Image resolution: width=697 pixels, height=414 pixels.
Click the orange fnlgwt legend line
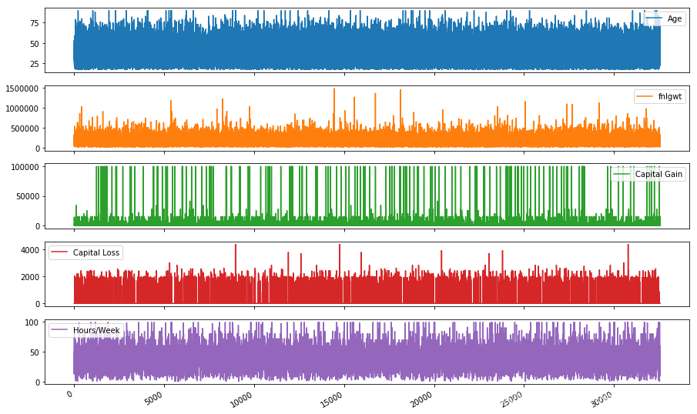click(645, 96)
